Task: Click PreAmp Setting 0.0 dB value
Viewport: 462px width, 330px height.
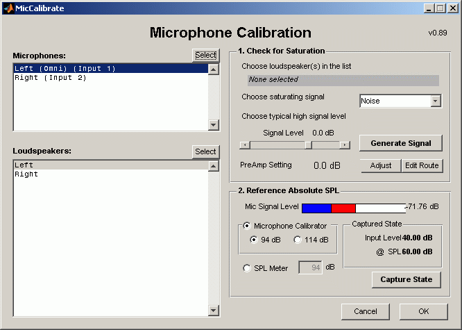Action: click(x=327, y=165)
